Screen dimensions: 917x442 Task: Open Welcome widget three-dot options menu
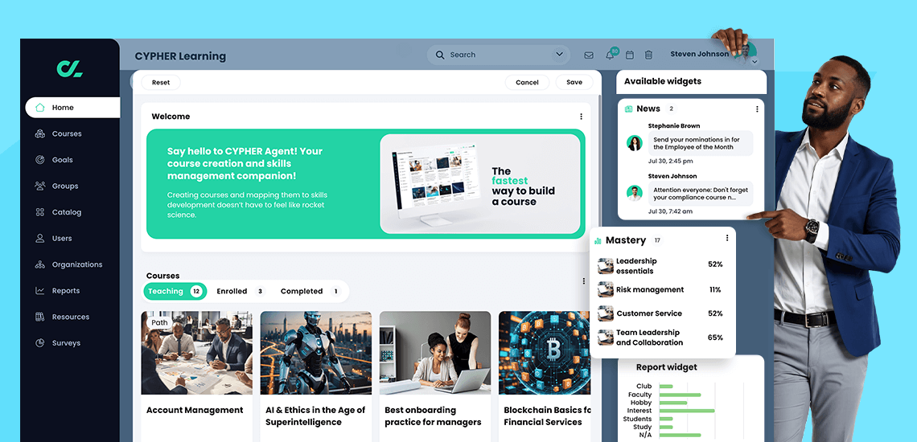click(x=582, y=117)
